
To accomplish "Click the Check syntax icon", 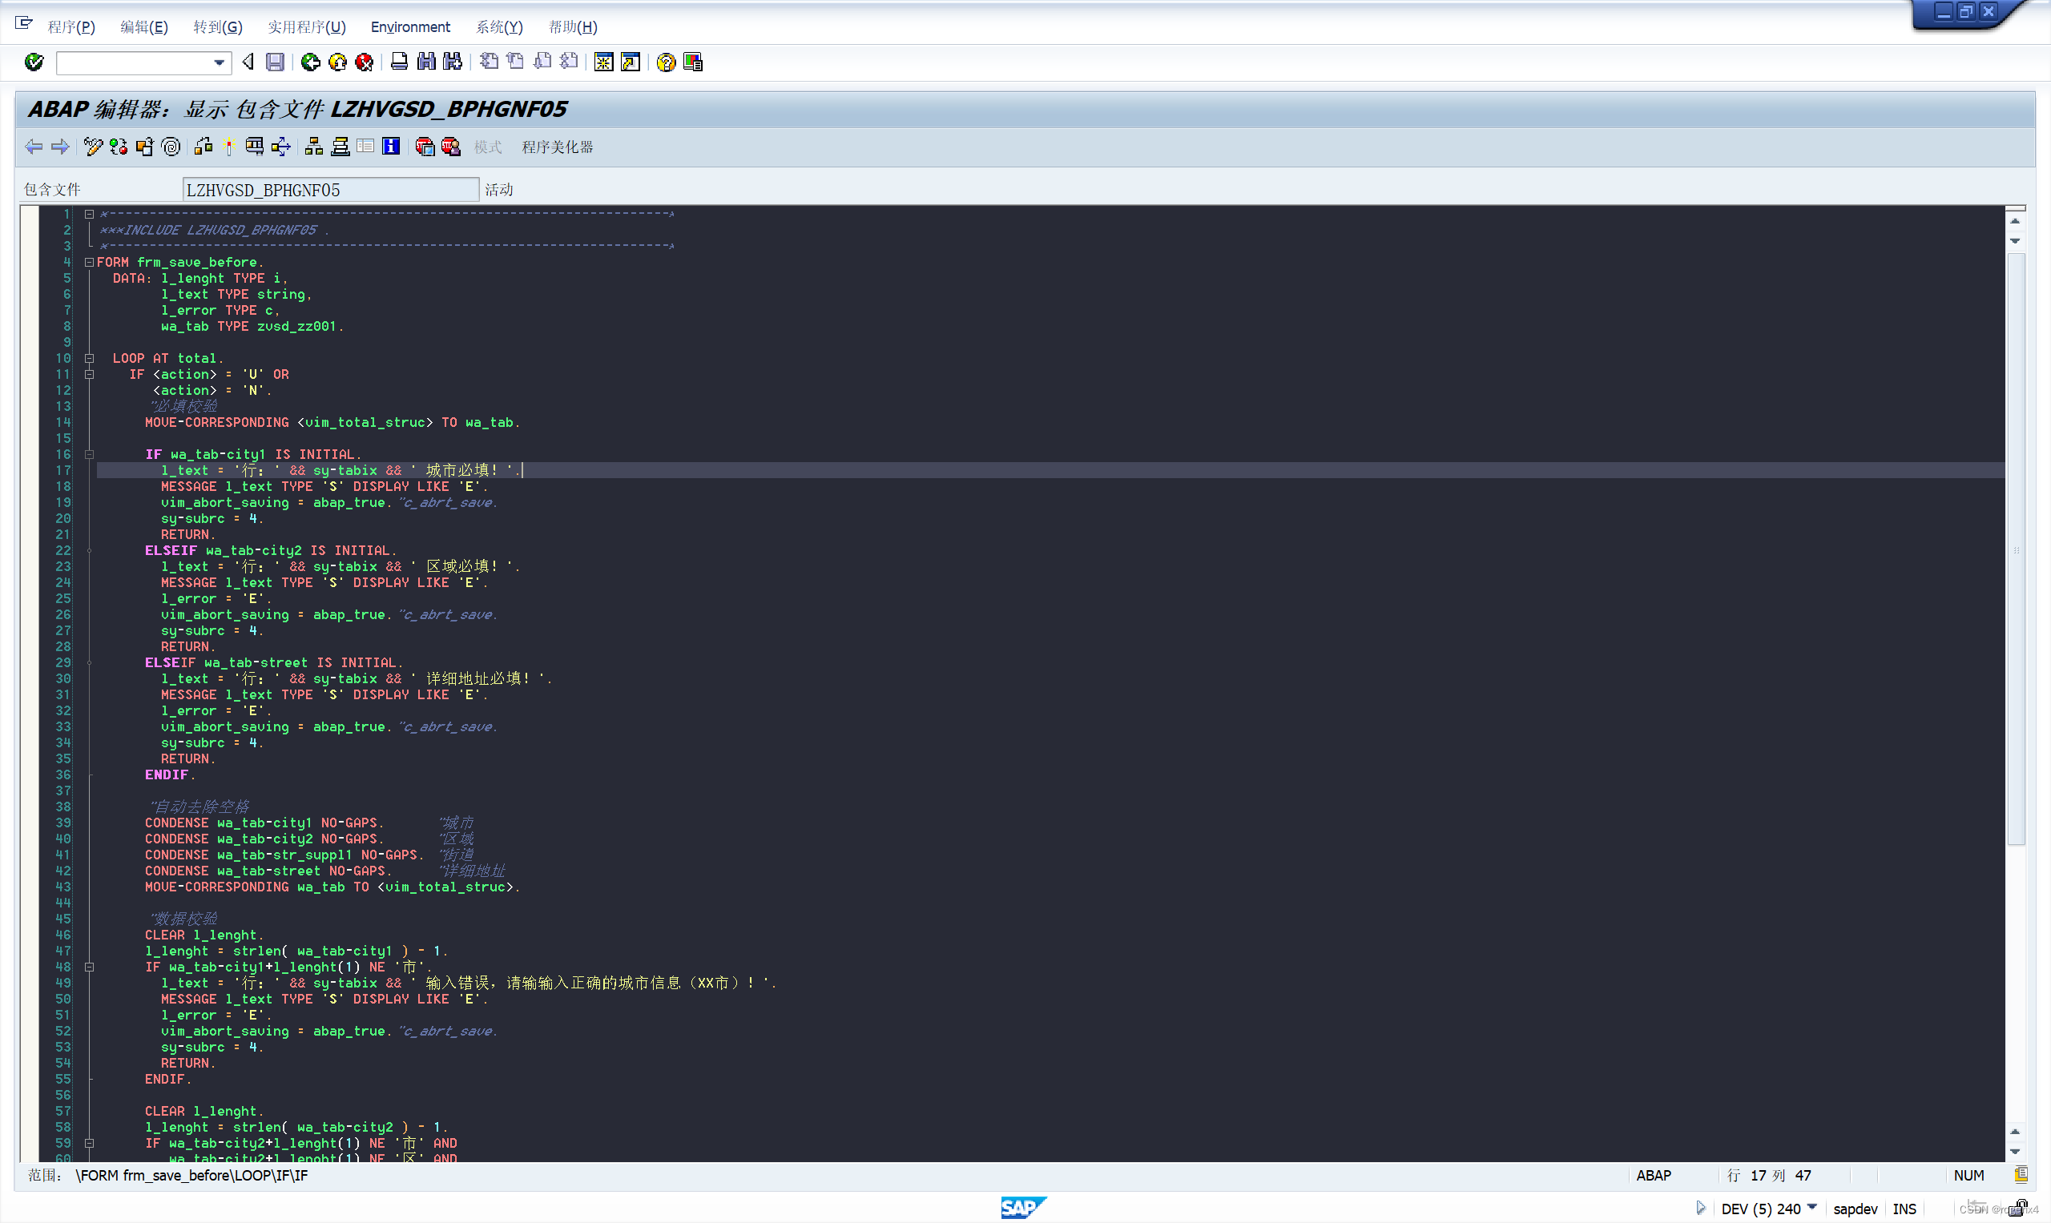I will tap(203, 147).
